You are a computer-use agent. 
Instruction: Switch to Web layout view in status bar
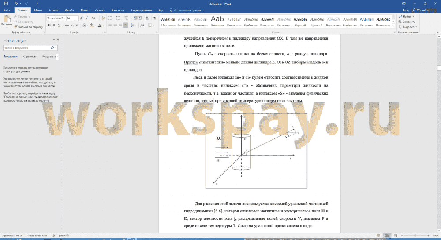pos(396,236)
